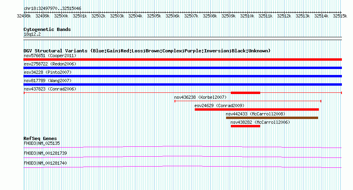353x190 pixels.
Task: Select the RefSeq Genes track title
Action: [40, 138]
